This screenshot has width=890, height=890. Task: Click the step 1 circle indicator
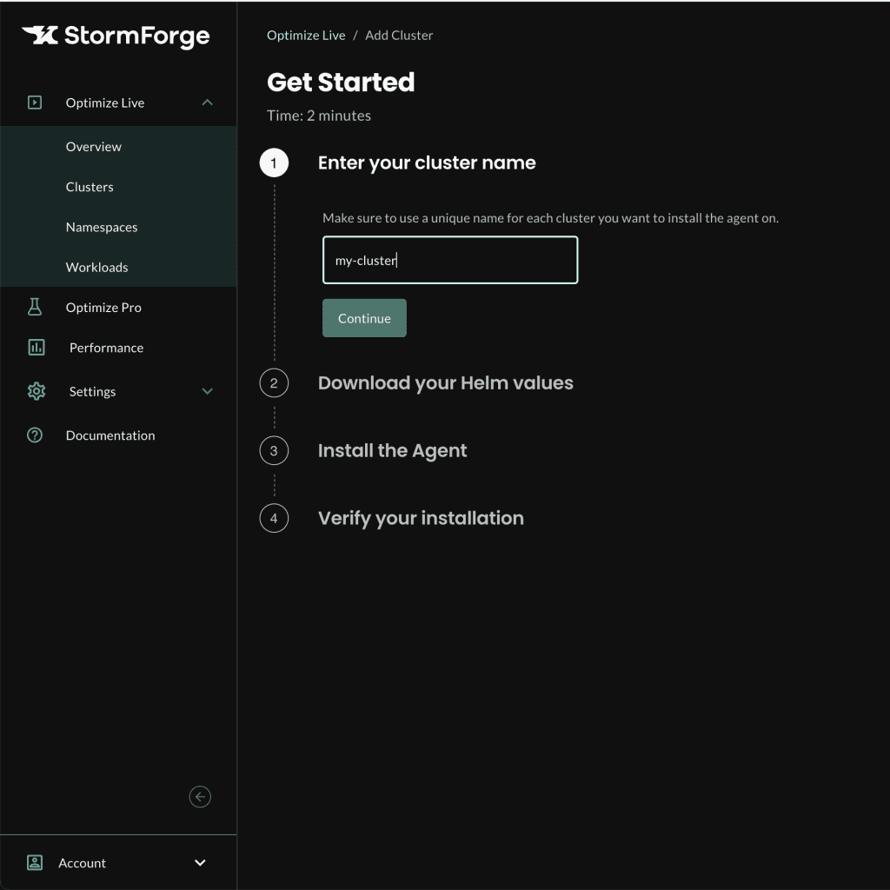coord(274,163)
